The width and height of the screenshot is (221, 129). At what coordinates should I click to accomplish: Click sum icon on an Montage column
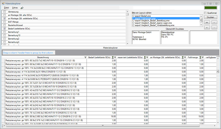(182, 57)
